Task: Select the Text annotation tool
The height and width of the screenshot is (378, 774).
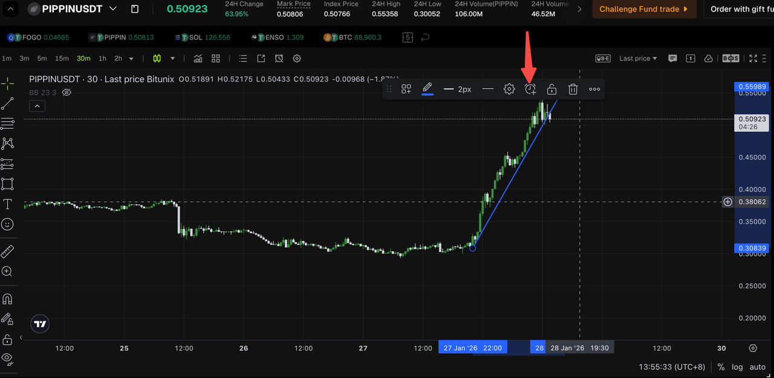Action: (x=7, y=204)
